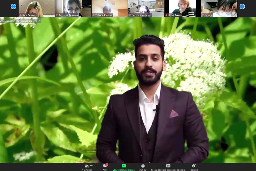Click the main speaker video area
This screenshot has width=256, height=171.
128,90
